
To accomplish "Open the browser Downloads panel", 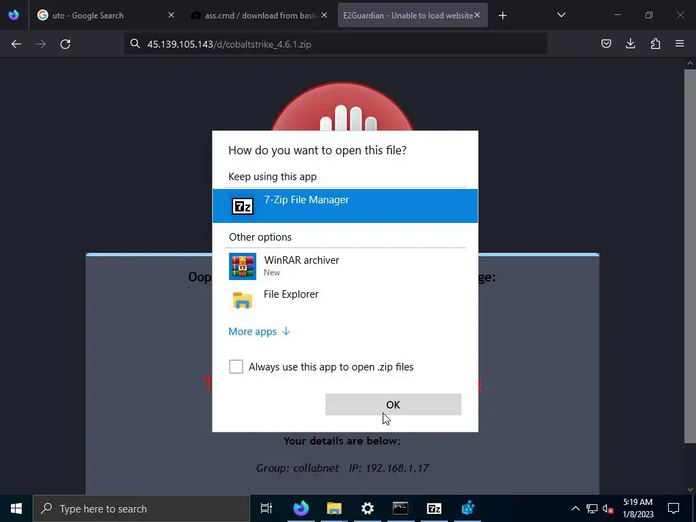I will tap(630, 43).
